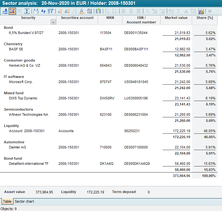The width and height of the screenshot is (222, 211).
Task: Sort by the Market value column header
Action: click(176, 18)
